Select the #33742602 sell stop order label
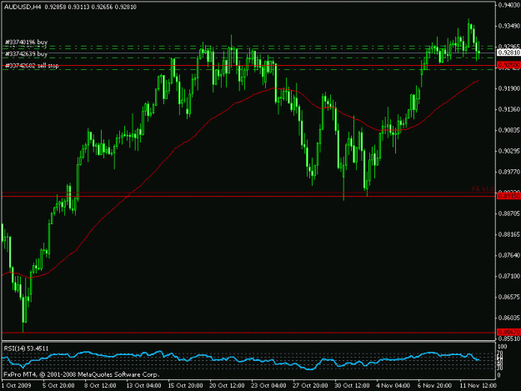Viewport: 521px width, 391px height. pyautogui.click(x=32, y=66)
